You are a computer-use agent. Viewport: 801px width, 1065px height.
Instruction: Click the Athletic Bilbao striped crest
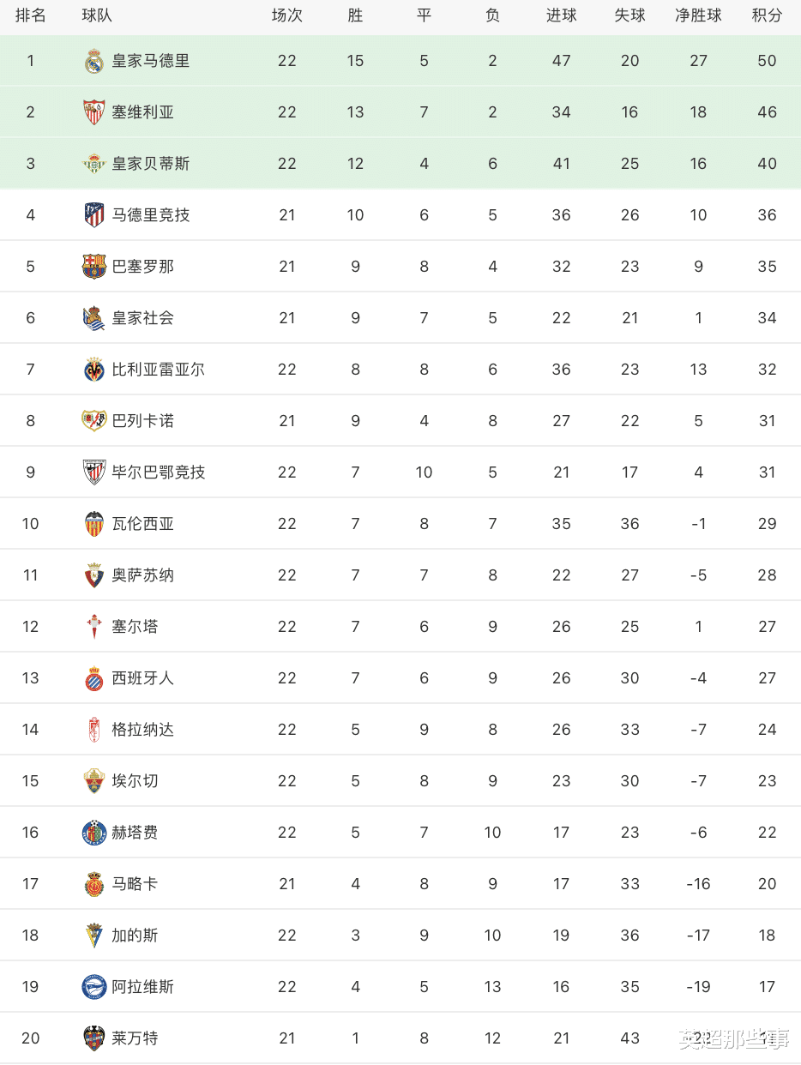pos(94,472)
